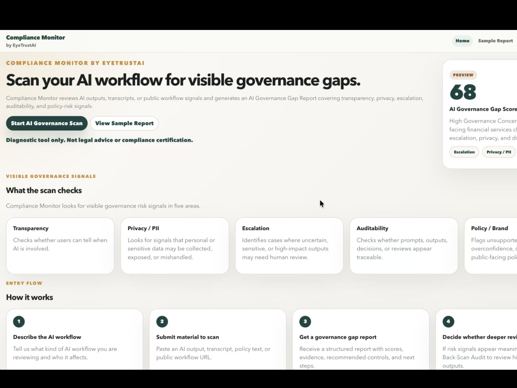Open the Home nav tab
This screenshot has width=517, height=388.
462,41
